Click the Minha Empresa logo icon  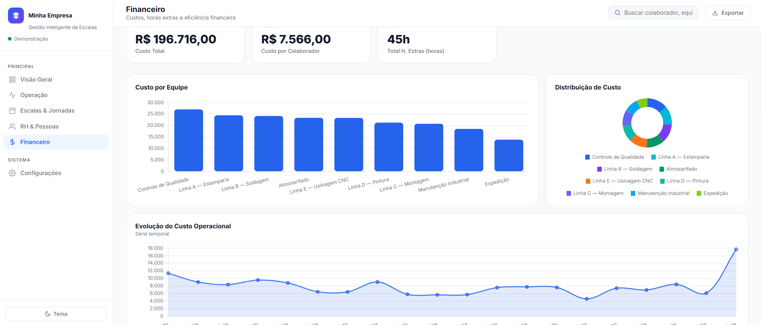point(16,16)
